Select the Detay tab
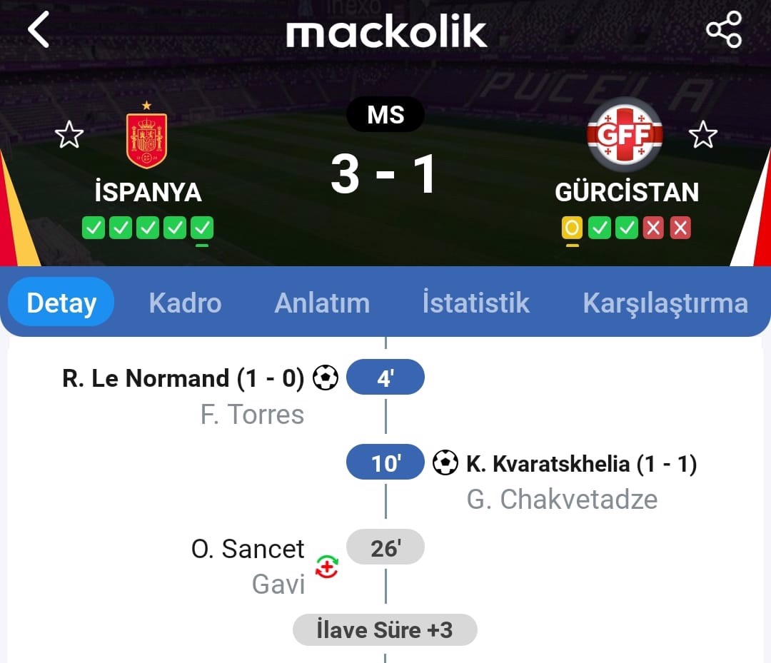The image size is (771, 663). click(61, 303)
